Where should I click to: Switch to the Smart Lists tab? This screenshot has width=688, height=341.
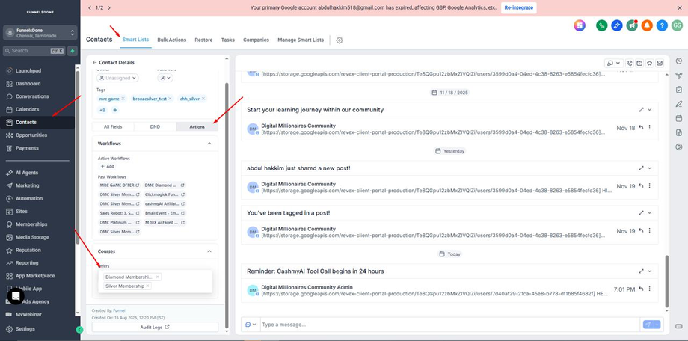coord(135,40)
